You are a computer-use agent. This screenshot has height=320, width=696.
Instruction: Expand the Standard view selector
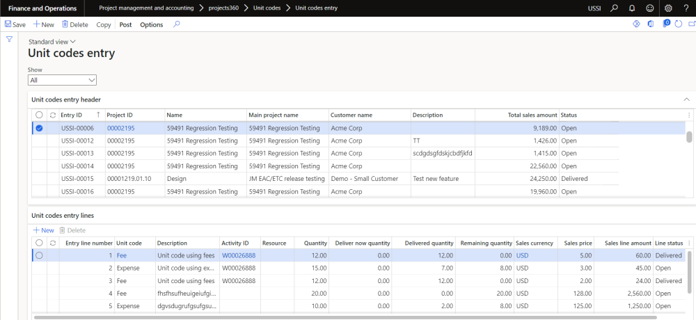52,42
